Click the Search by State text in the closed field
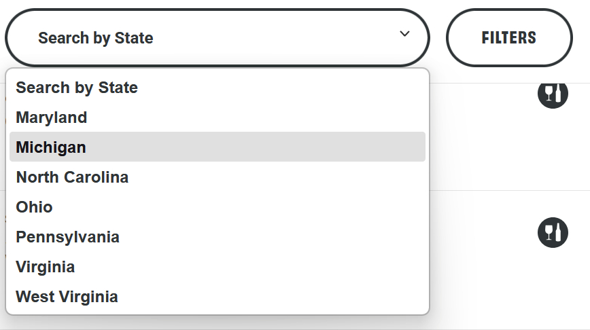The height and width of the screenshot is (330, 590). coord(96,38)
